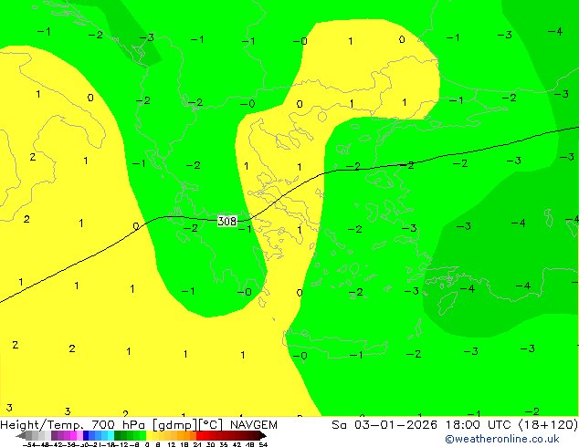Select the 'Sa 03-01-2026' date text
The height and width of the screenshot is (447, 579).
tap(384, 425)
